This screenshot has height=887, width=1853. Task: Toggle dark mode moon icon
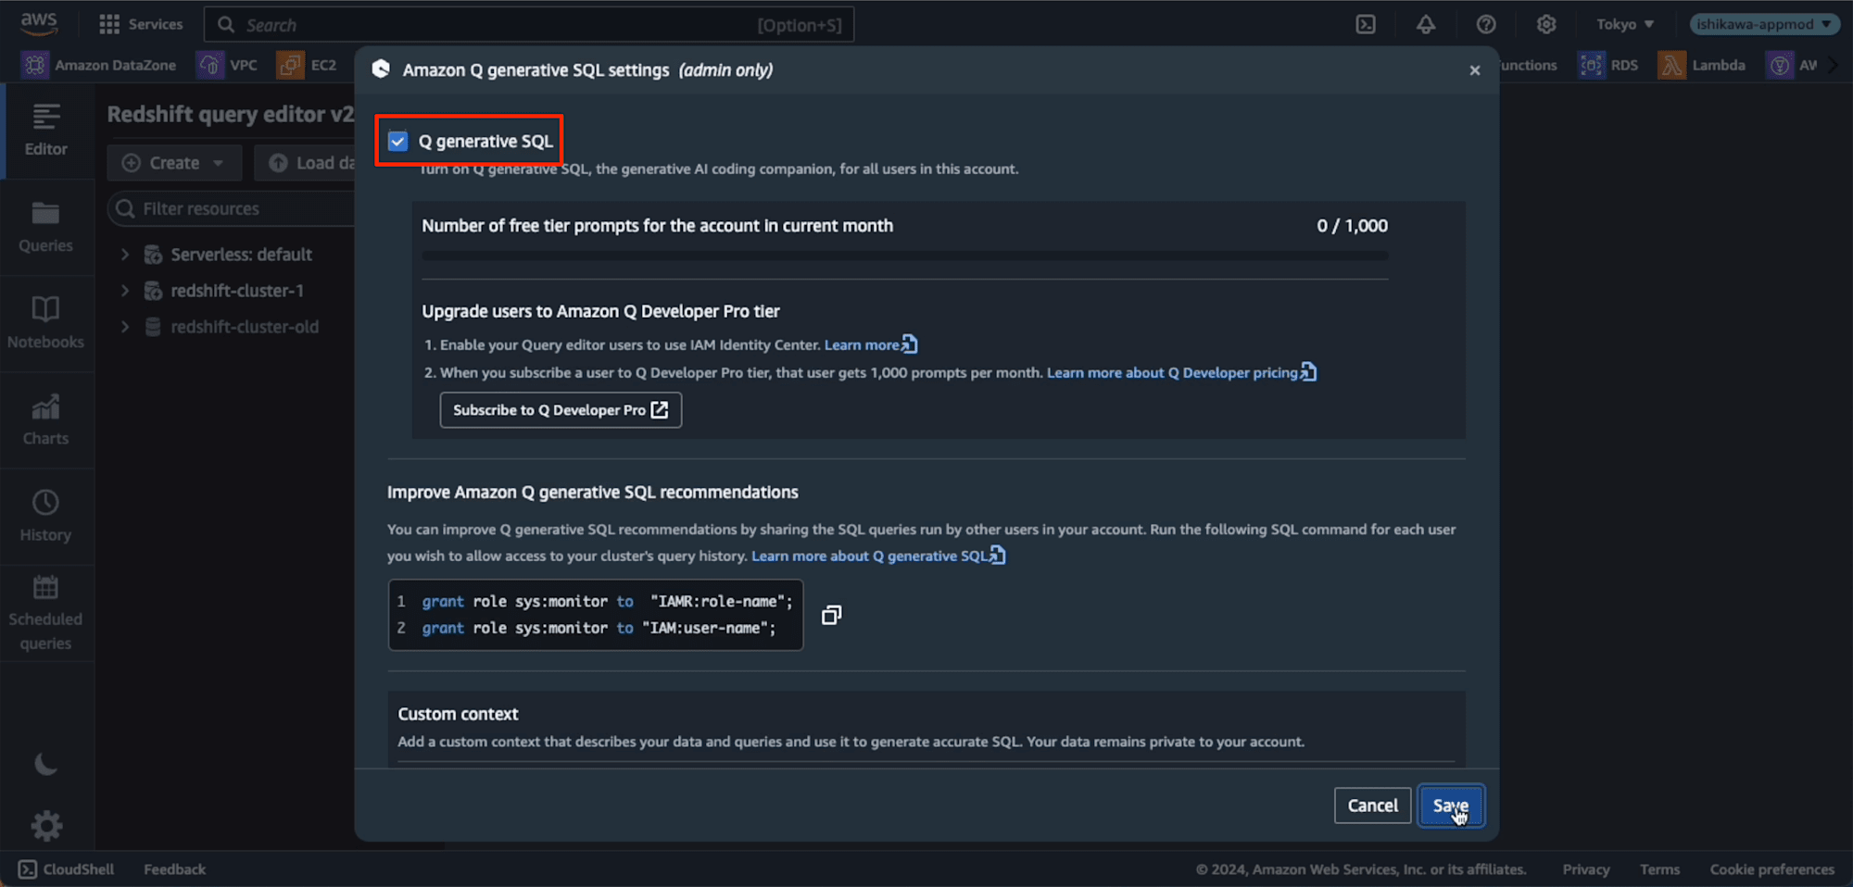[45, 764]
